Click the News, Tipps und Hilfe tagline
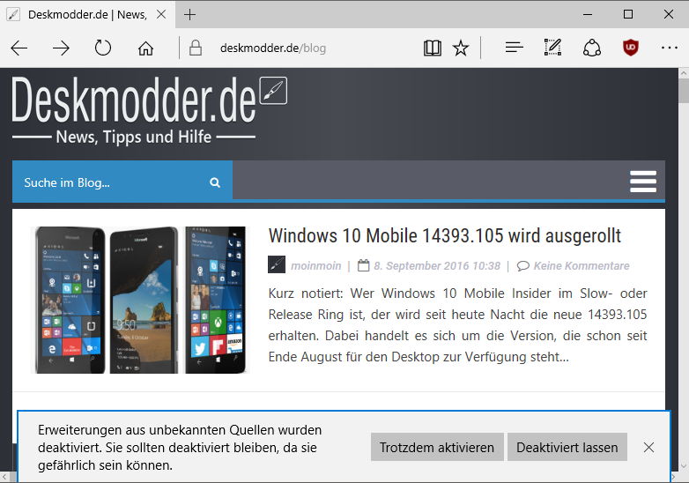This screenshot has height=483, width=689. point(134,137)
